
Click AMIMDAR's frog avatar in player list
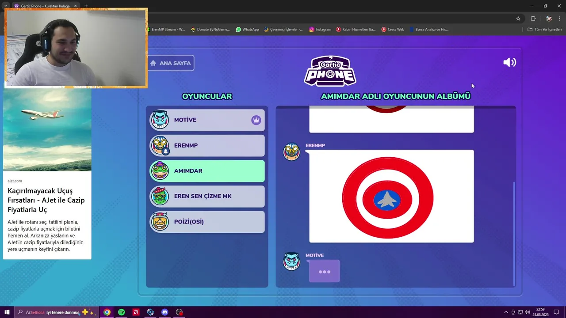pos(160,171)
